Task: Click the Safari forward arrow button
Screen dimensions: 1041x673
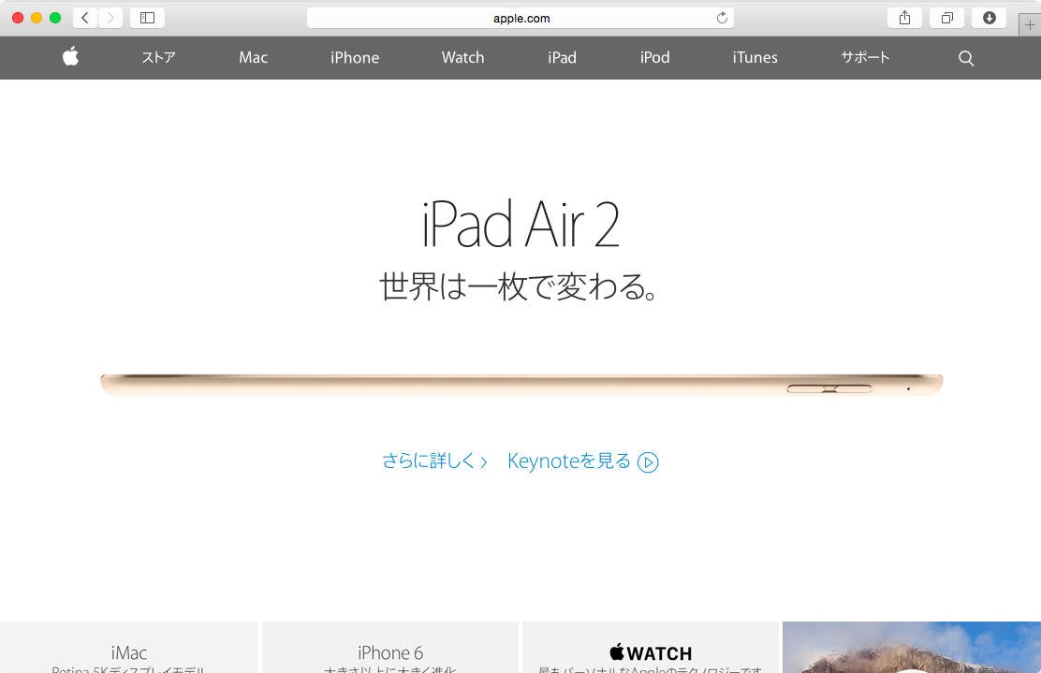Action: point(110,18)
